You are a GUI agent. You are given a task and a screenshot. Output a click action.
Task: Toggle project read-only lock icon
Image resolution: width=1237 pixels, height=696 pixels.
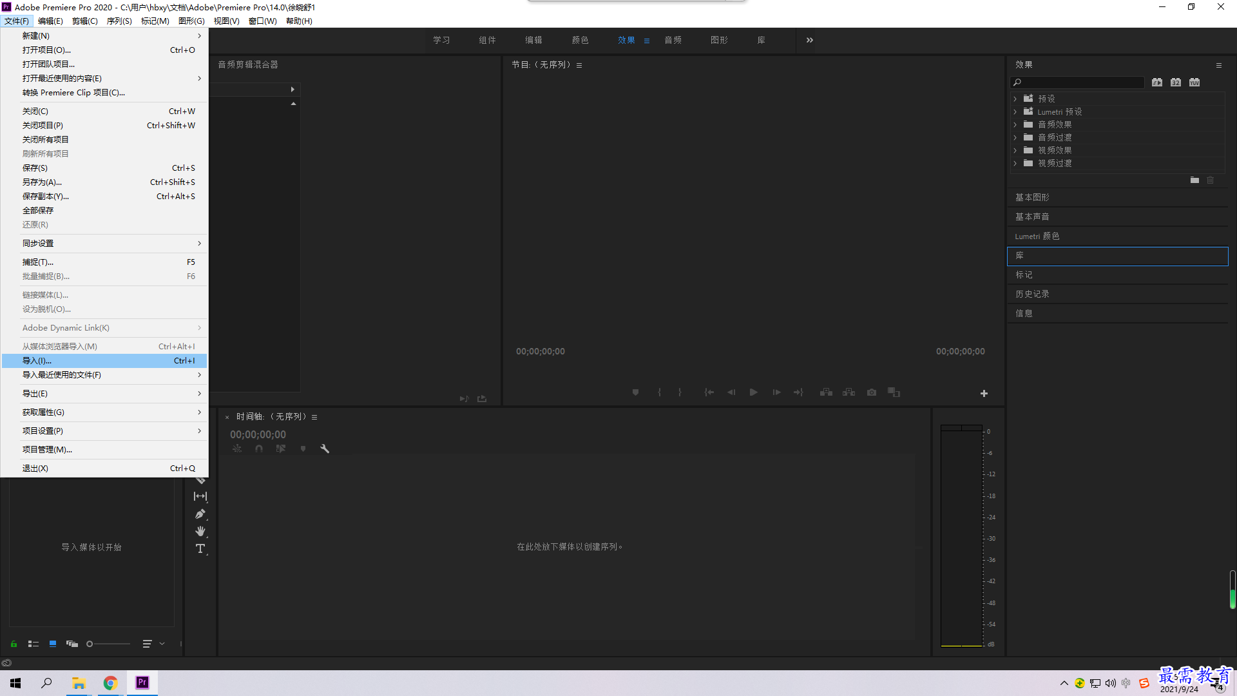[x=14, y=644]
